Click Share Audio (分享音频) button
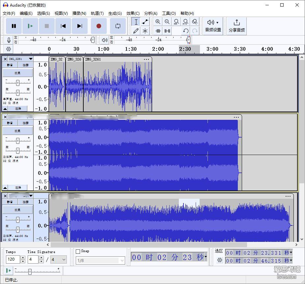This screenshot has width=305, height=284. (236, 26)
